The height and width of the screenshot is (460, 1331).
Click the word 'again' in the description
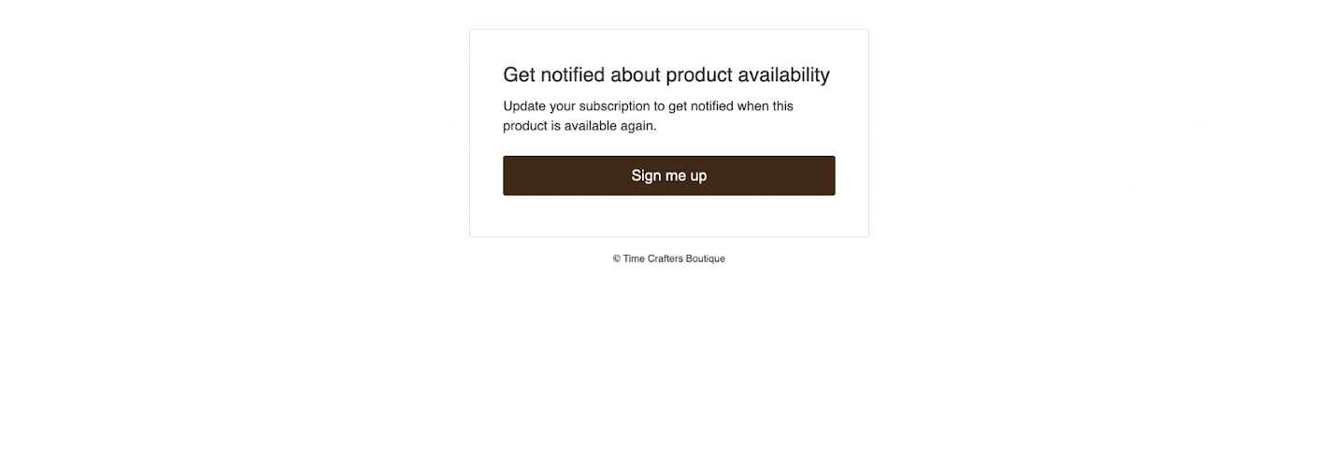click(638, 126)
